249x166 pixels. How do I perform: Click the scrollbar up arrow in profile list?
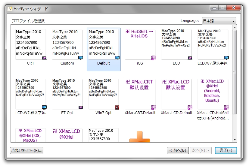click(235, 27)
